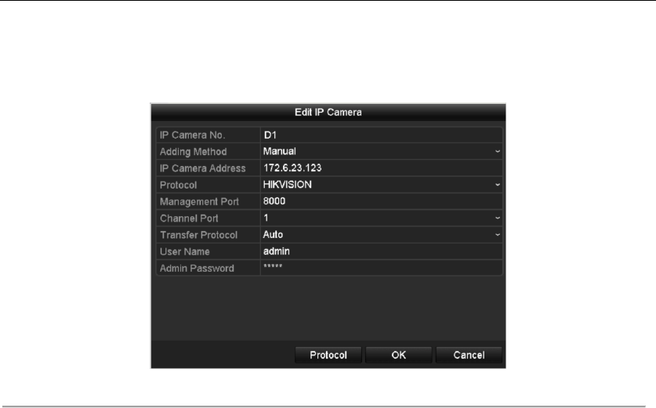Select the IP Camera Address field
Screen dimensions: 656x408
(381, 168)
